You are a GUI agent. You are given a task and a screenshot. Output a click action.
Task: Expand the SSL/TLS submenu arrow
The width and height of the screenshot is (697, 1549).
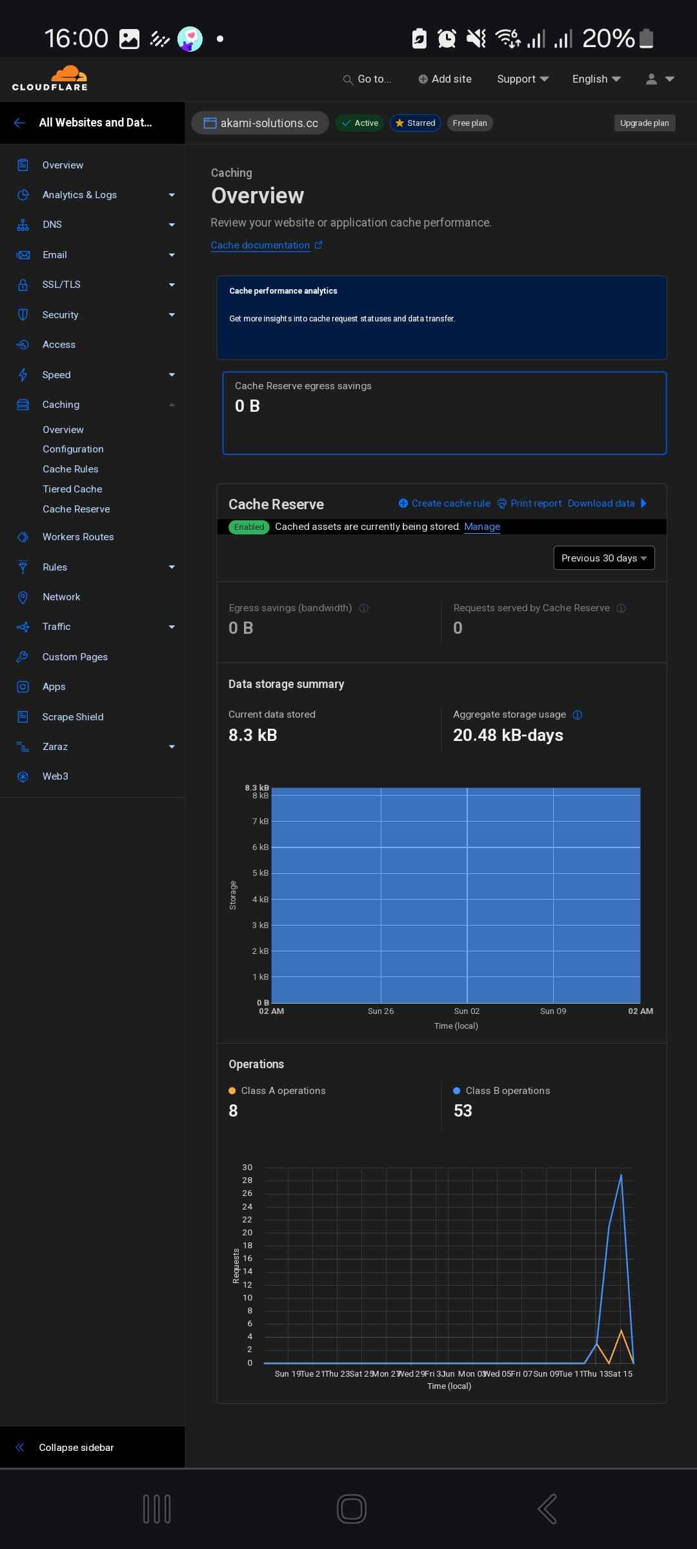[172, 285]
